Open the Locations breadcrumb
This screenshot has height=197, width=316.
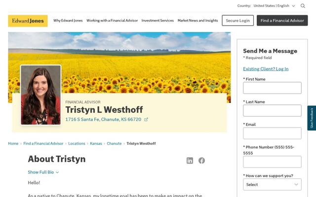[x=77, y=143]
